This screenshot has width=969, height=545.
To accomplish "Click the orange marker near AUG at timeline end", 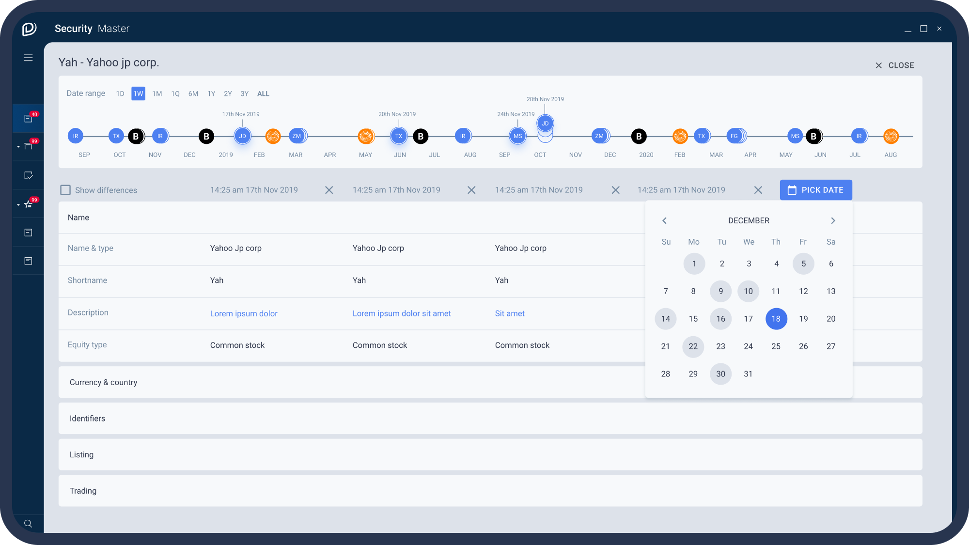I will click(x=891, y=137).
